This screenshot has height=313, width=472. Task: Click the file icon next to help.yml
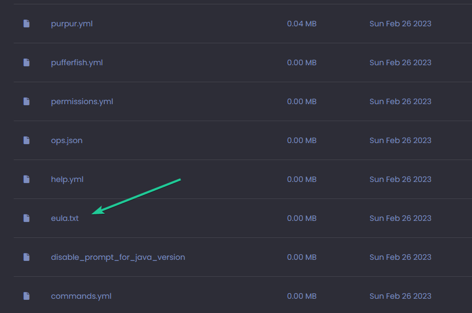(x=26, y=179)
